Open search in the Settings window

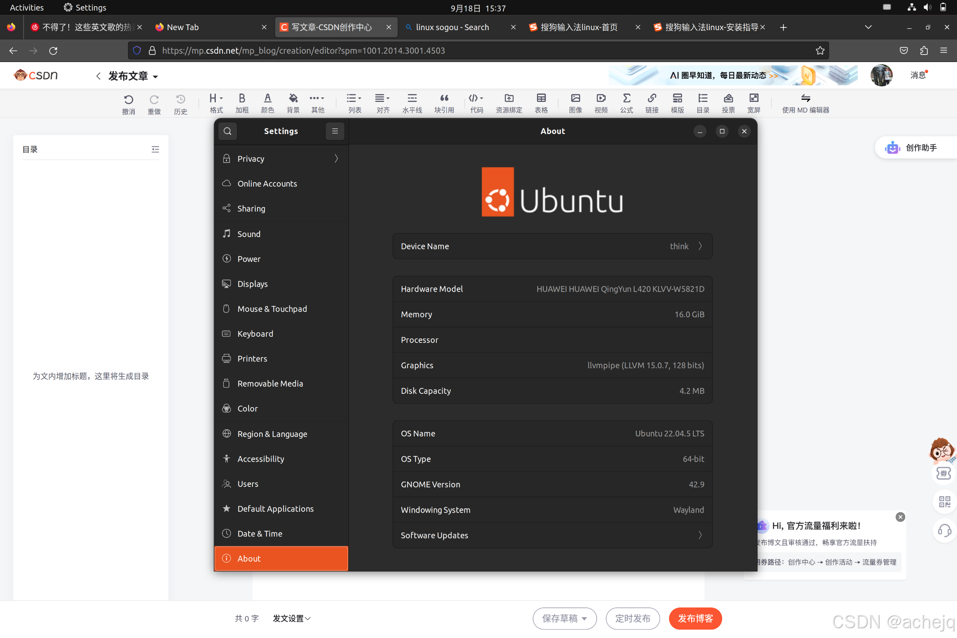(x=228, y=131)
